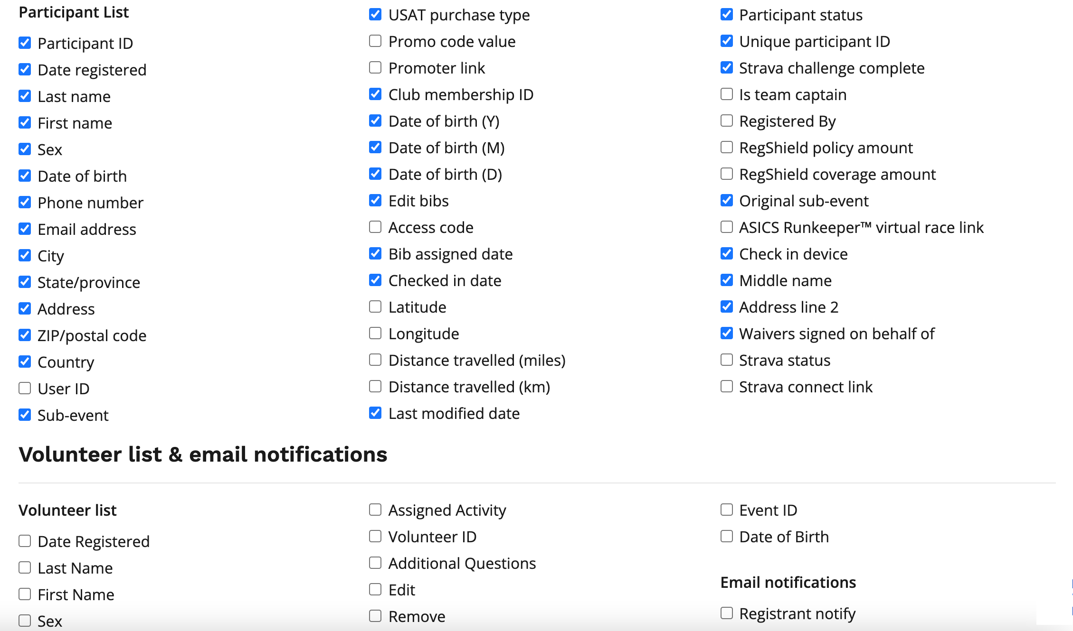
Task: Enable the Strava connect link checkbox
Action: pyautogui.click(x=727, y=387)
